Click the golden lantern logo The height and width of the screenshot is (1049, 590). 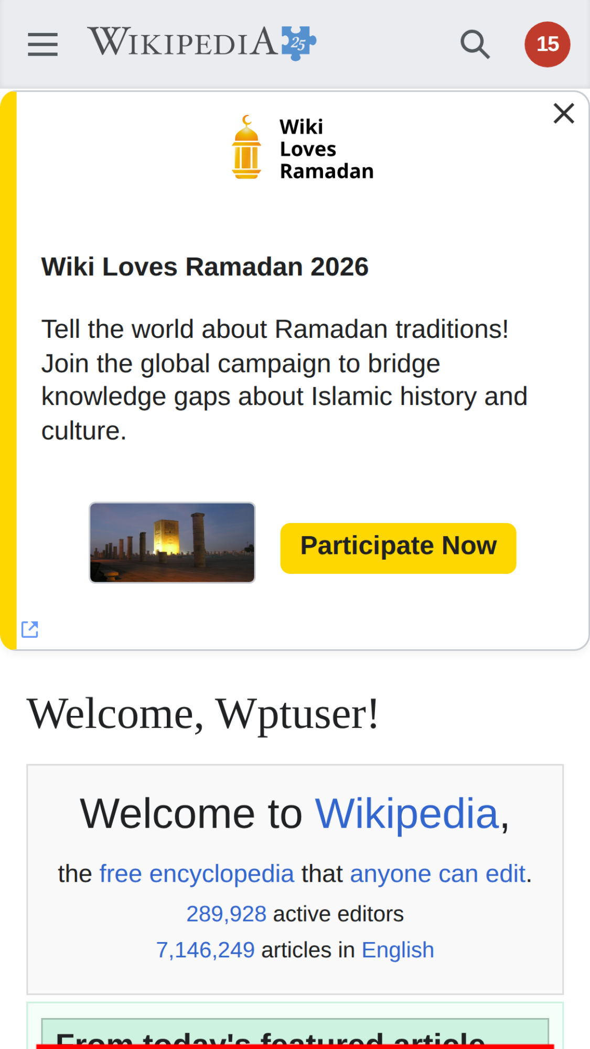(246, 148)
